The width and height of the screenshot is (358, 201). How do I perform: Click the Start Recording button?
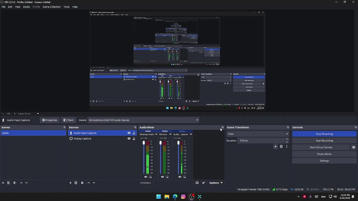[x=324, y=141]
